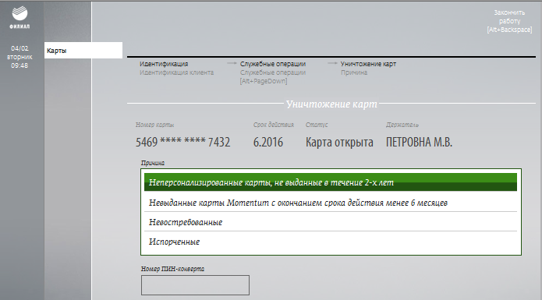The height and width of the screenshot is (300, 542).
Task: Click holder name ПЕТРОВНА М.В.
Action: 419,142
